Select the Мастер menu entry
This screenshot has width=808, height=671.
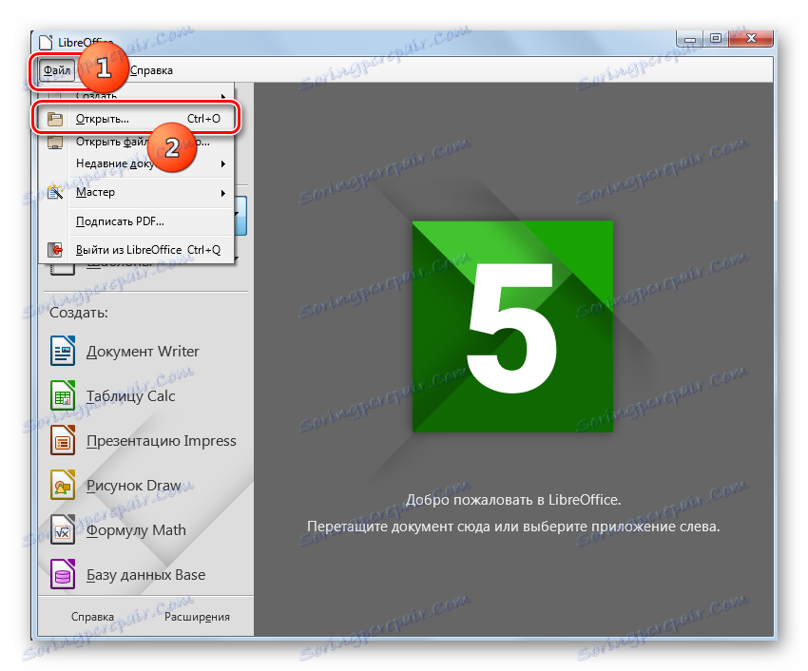coord(137,192)
